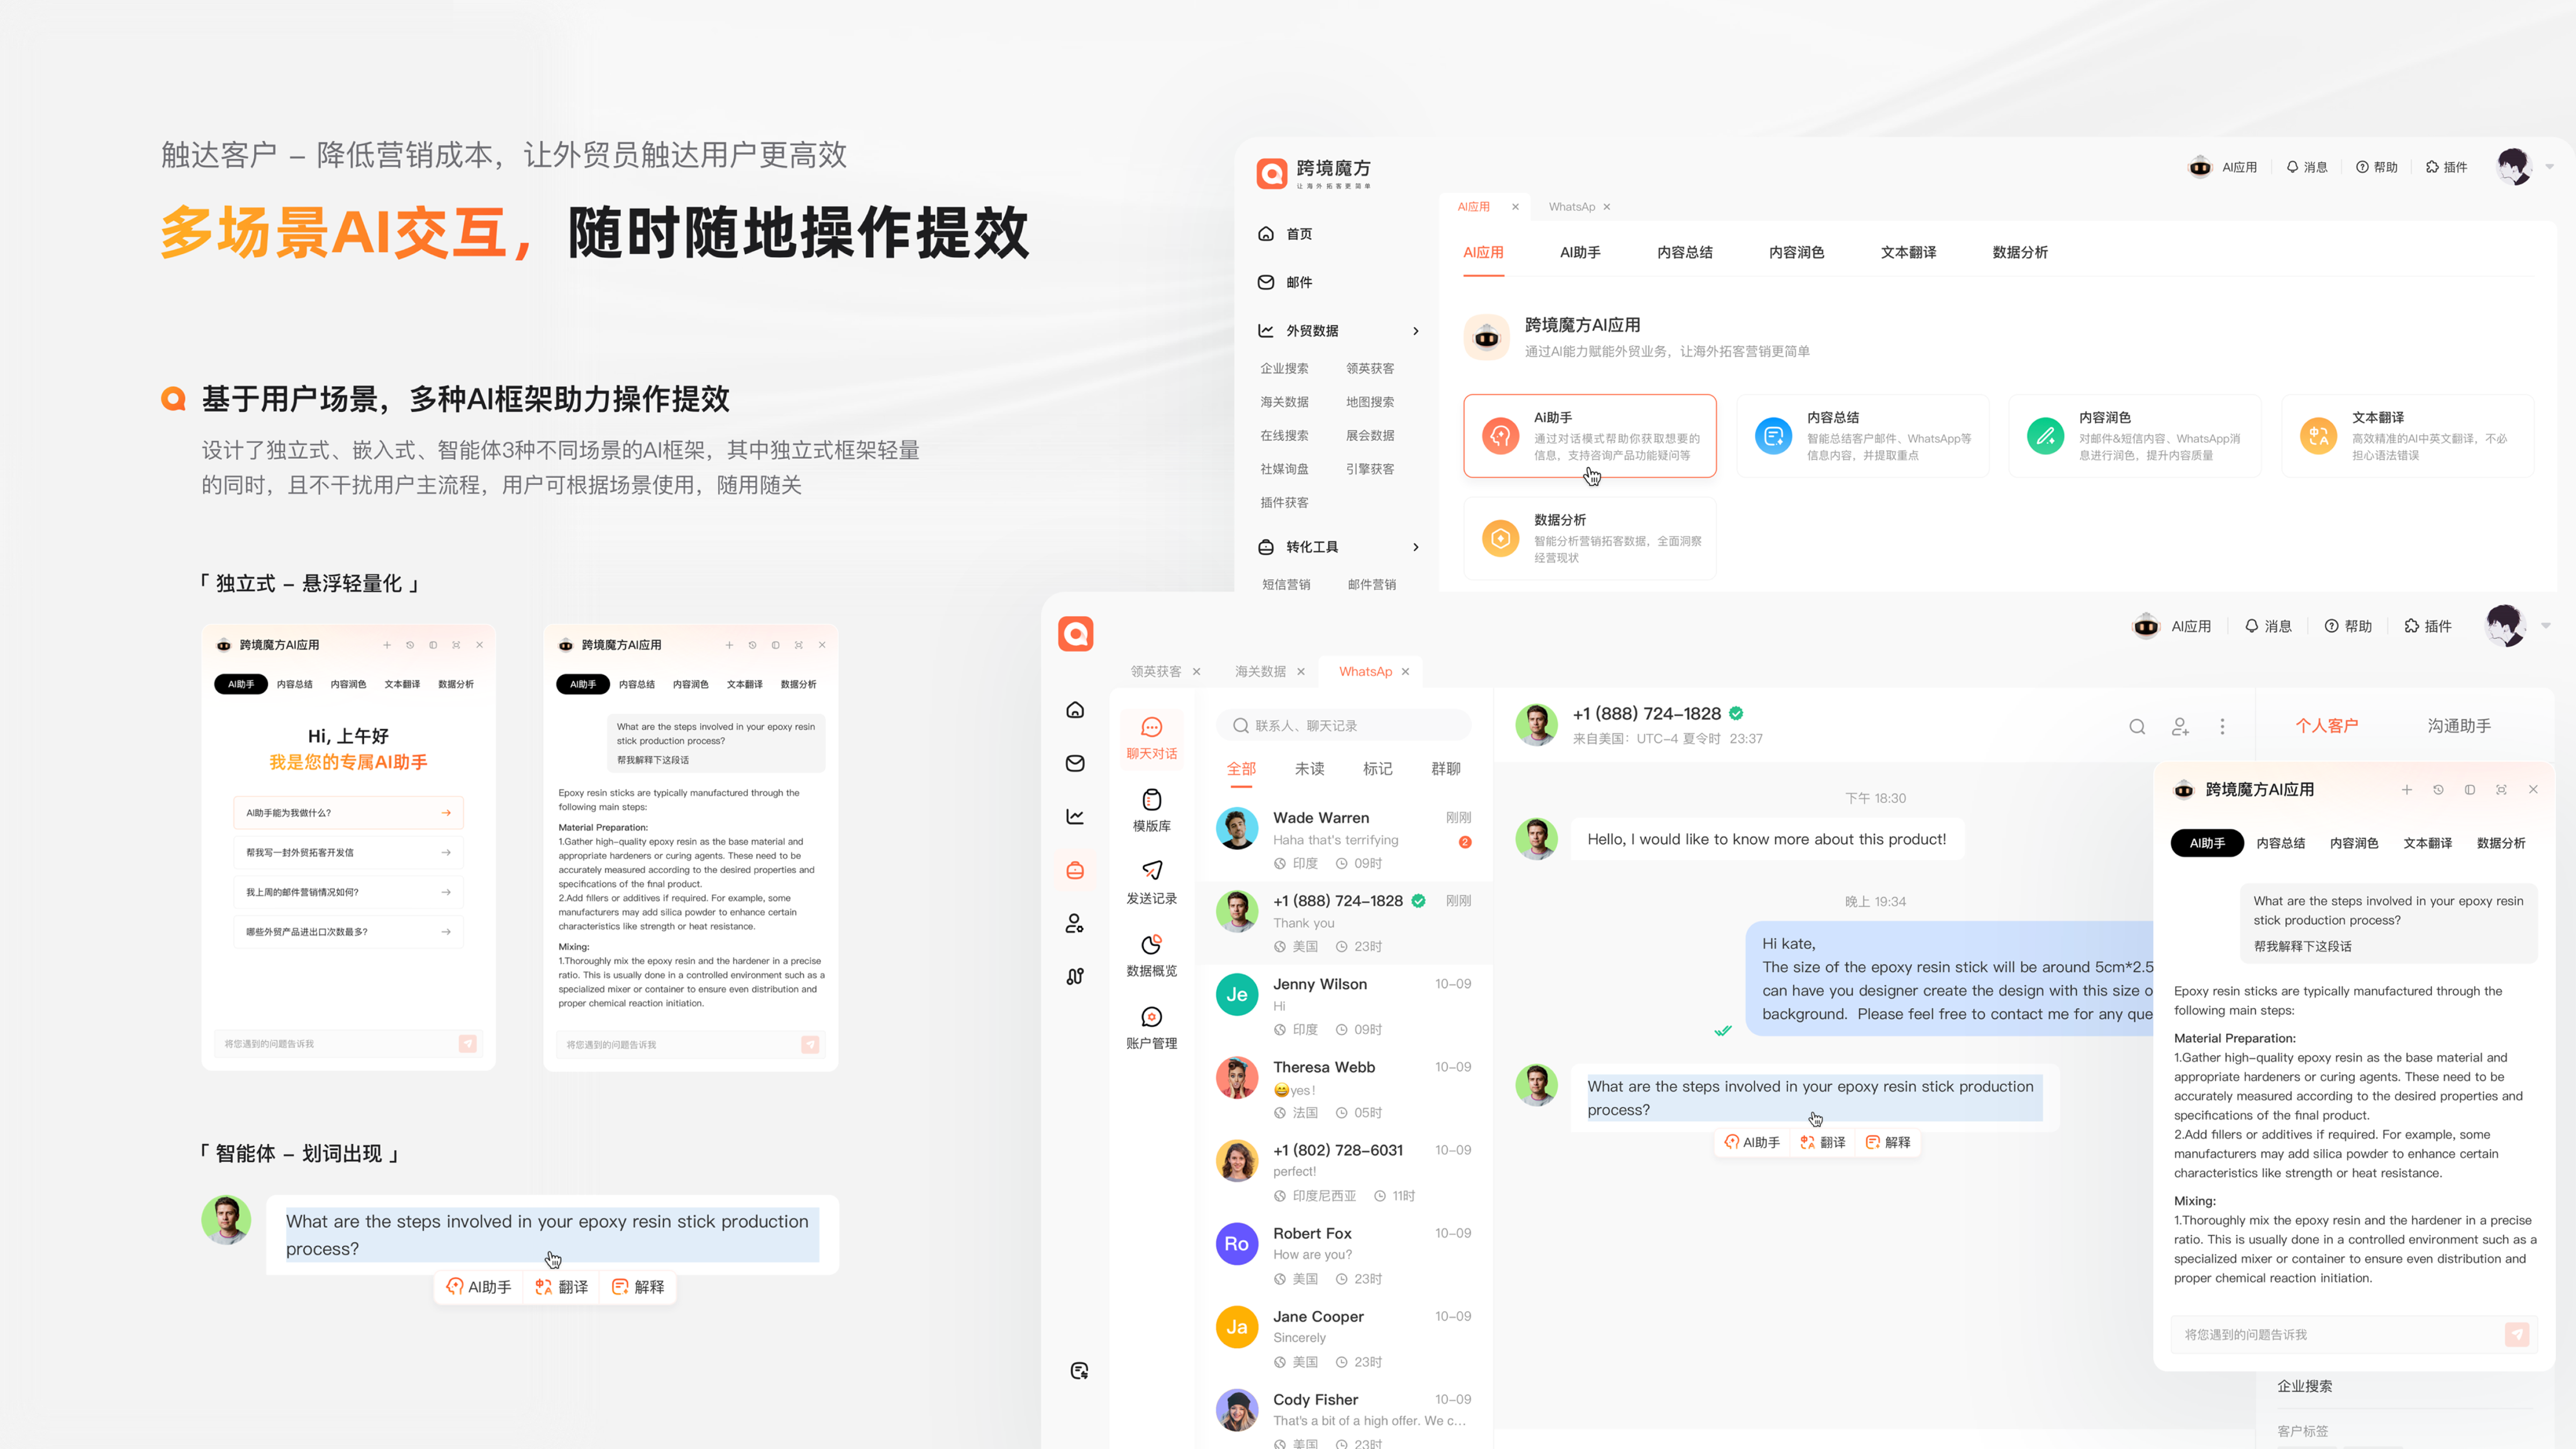Open the history clock icon in the large 跨境魔方AI应用 panel
Viewport: 2576px width, 1449px height.
click(x=2438, y=790)
